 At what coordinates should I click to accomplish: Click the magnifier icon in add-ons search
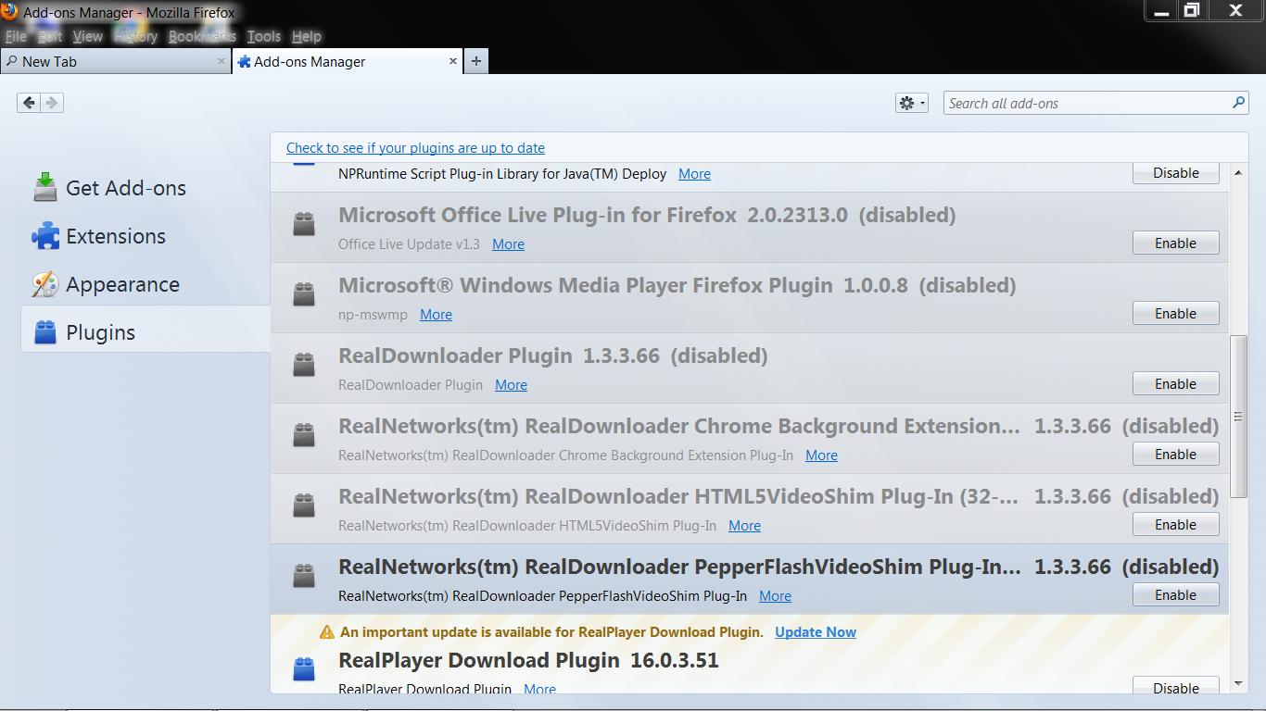tap(1238, 103)
